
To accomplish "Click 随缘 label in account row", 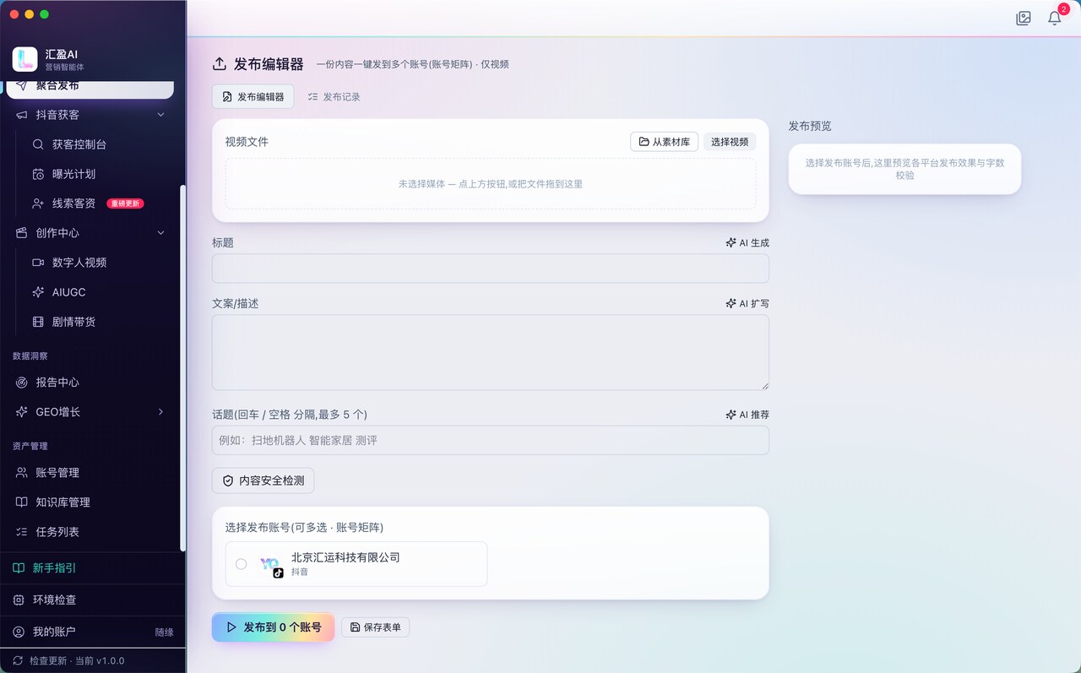I will tap(164, 632).
